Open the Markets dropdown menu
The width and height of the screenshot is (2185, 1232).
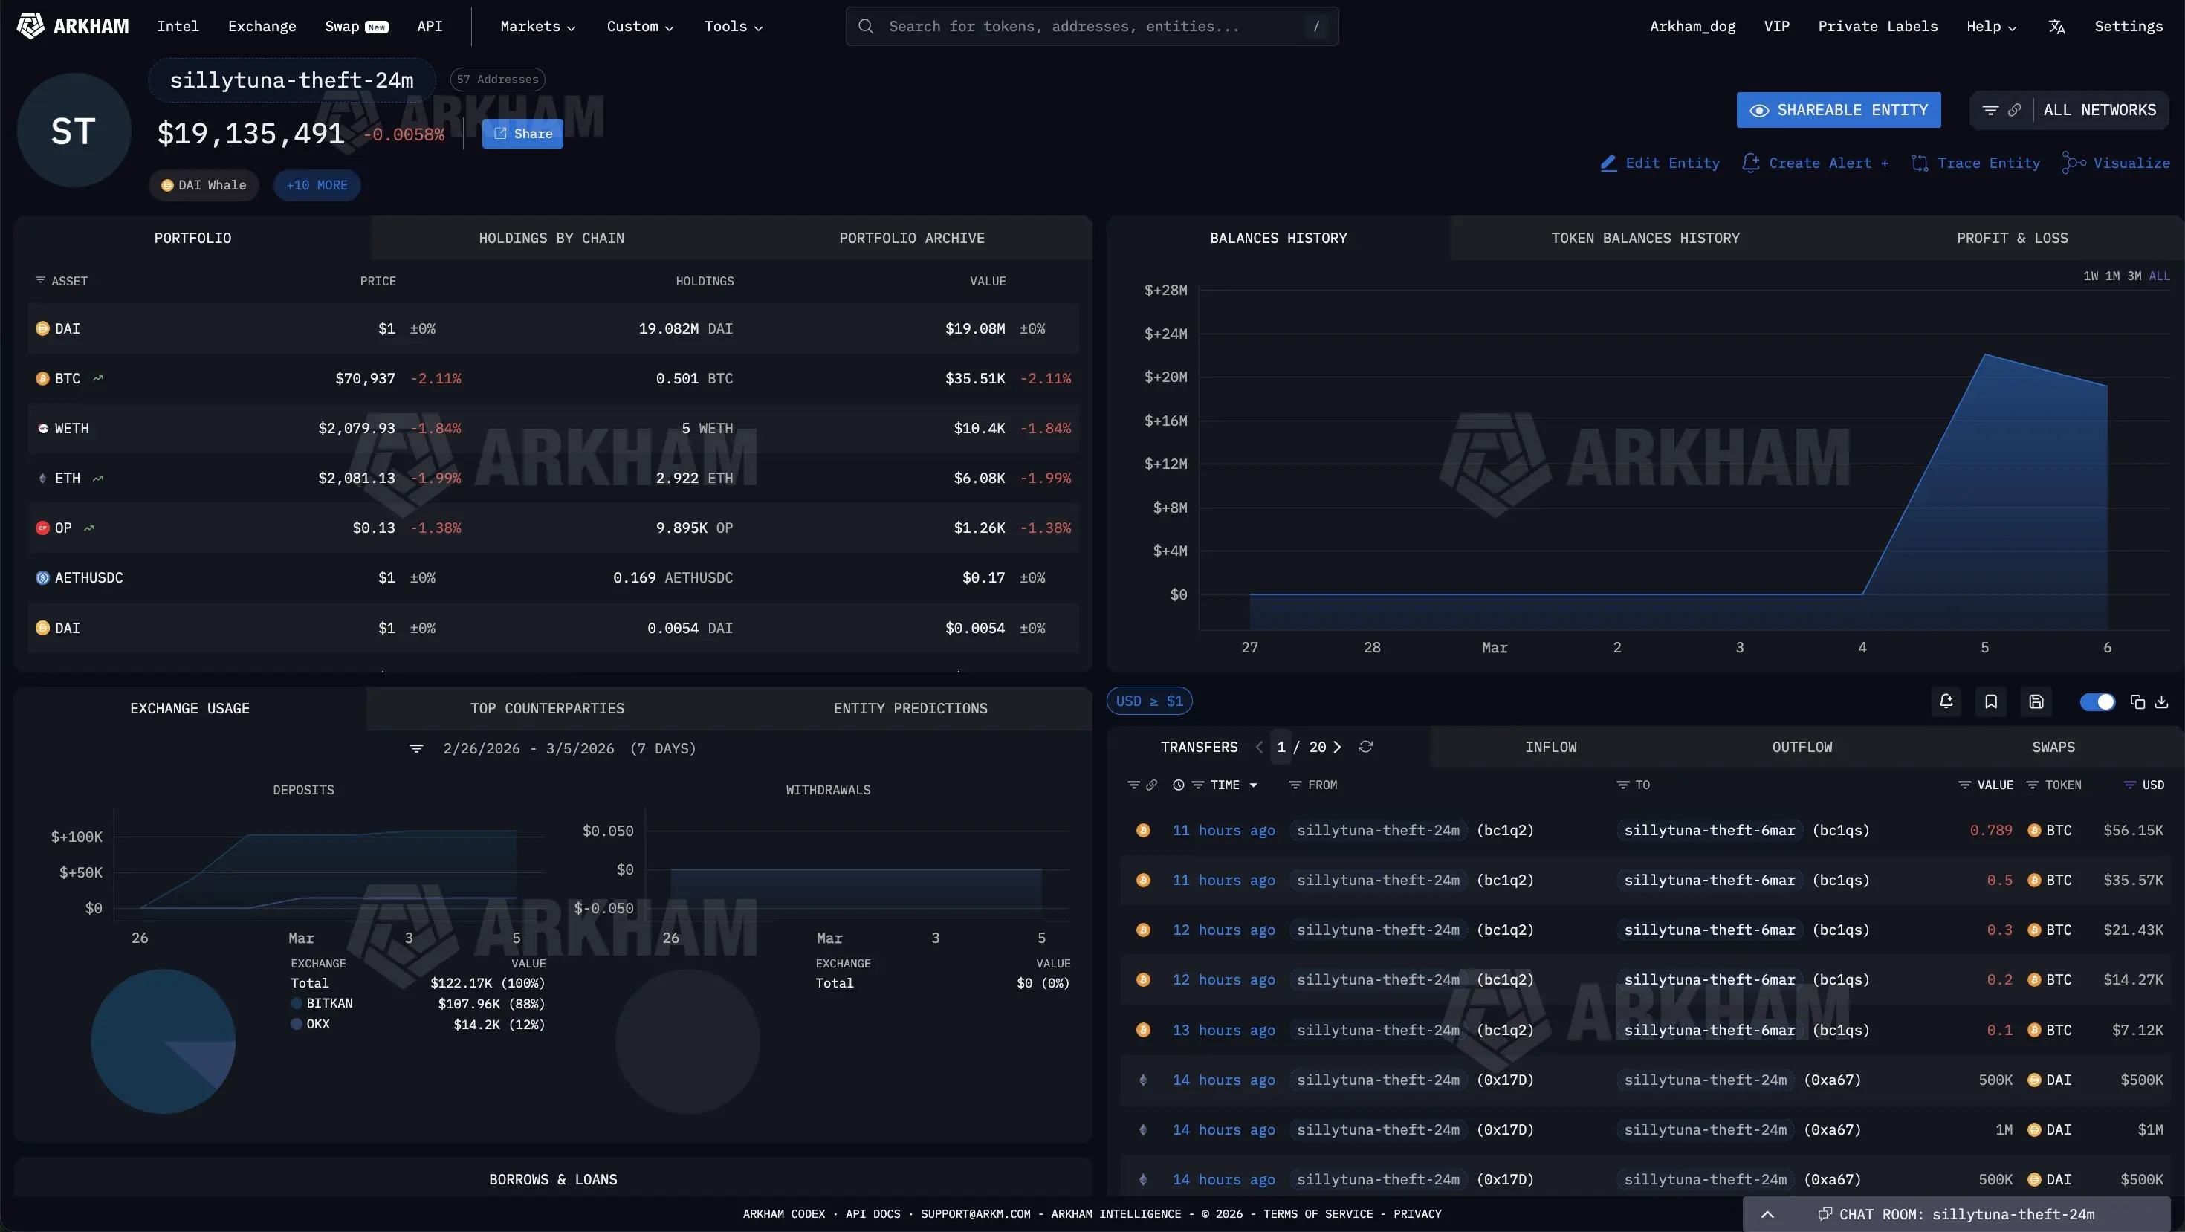538,26
